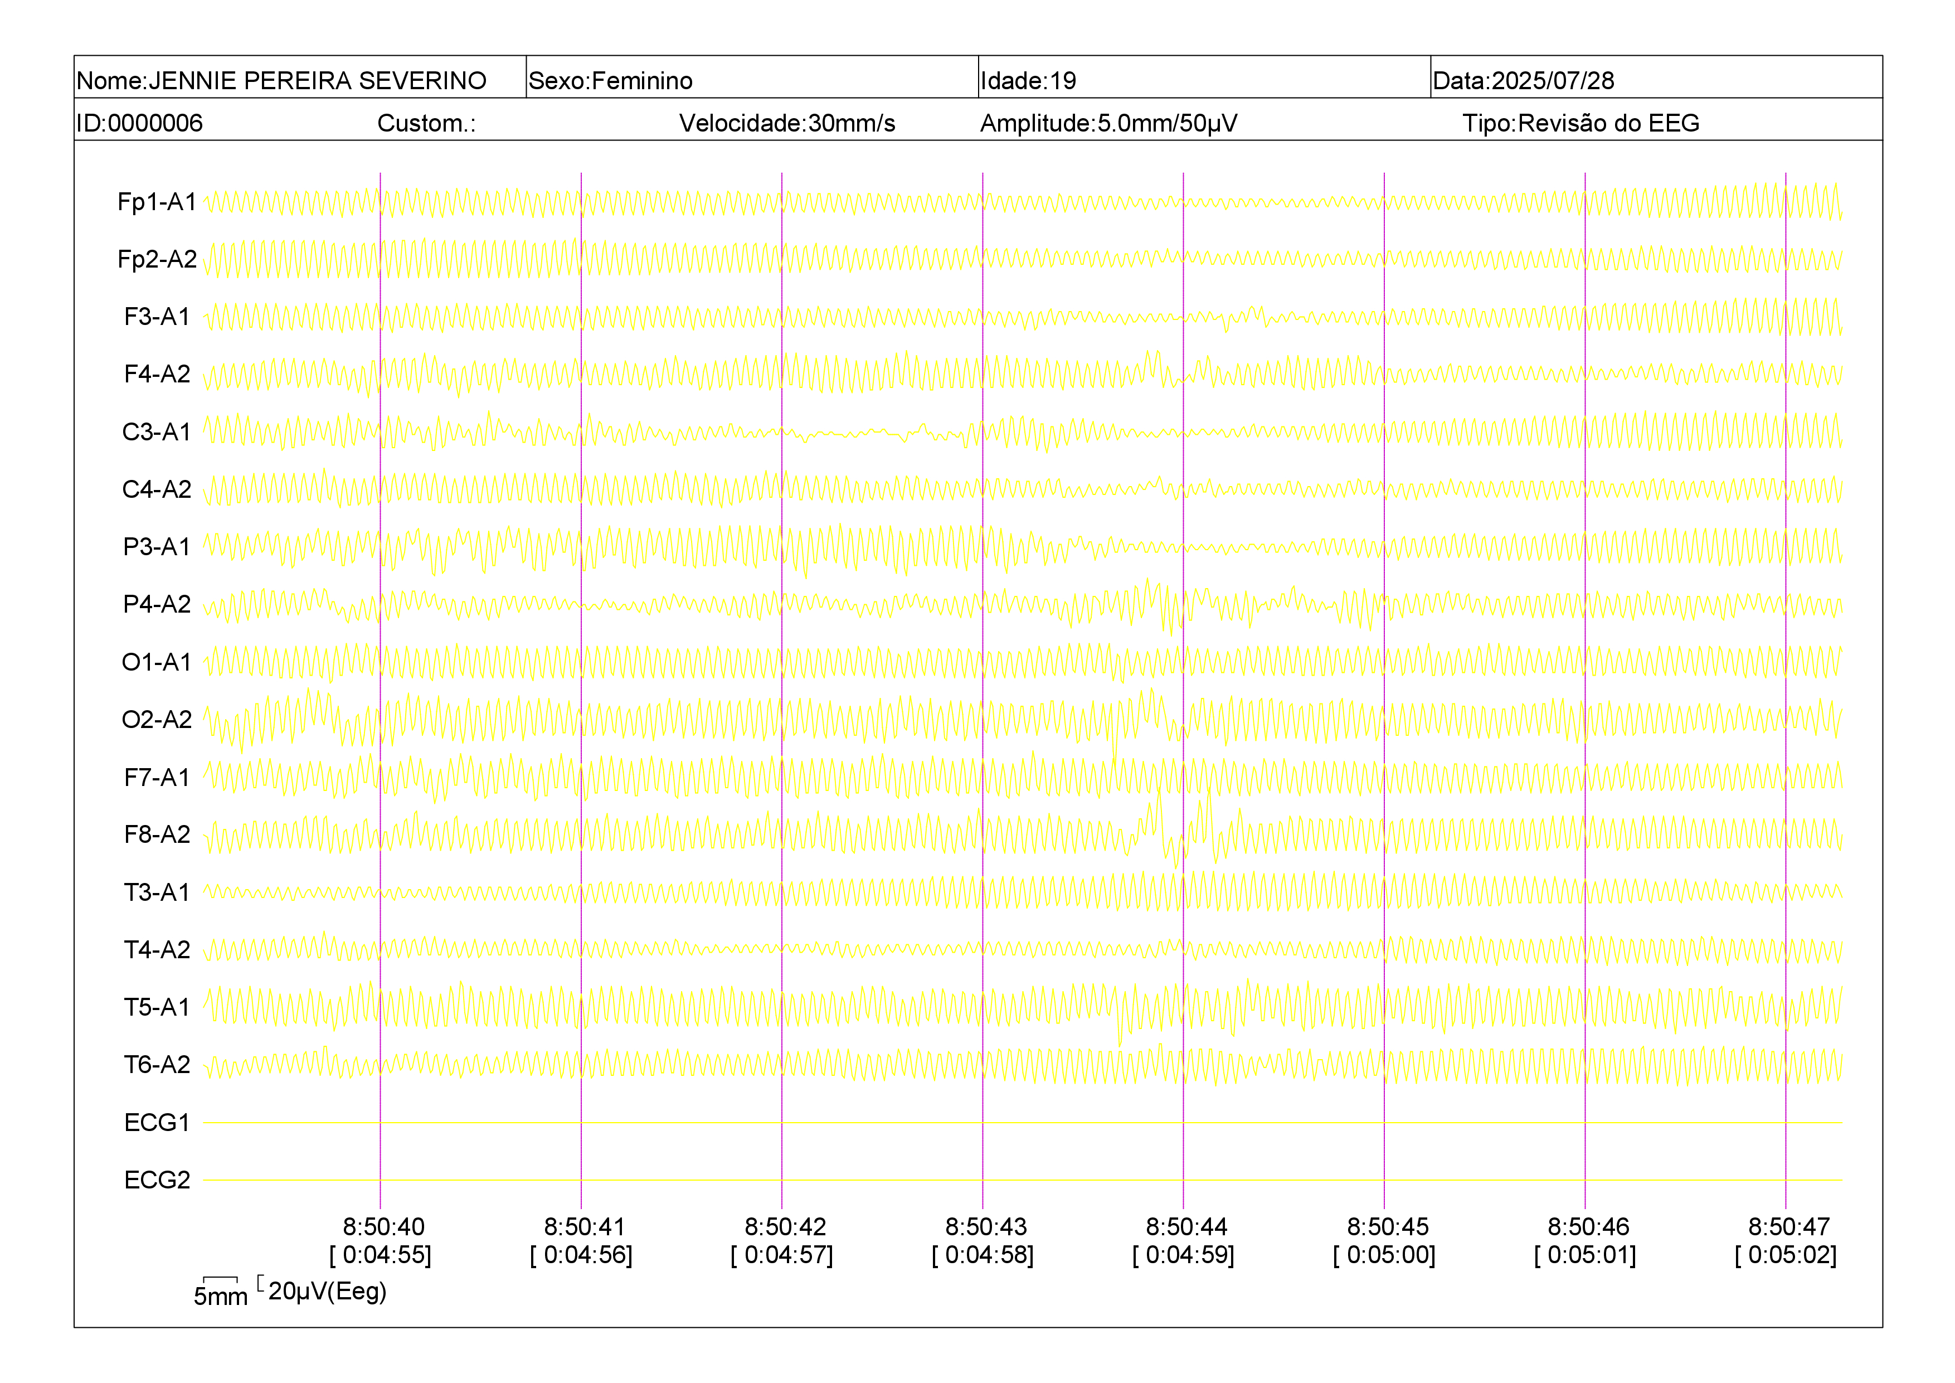1955x1383 pixels.
Task: Click the 8:50:40 time marker label
Action: [383, 1227]
